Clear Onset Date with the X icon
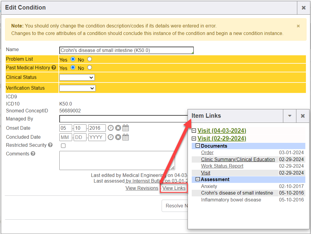 click(x=118, y=128)
